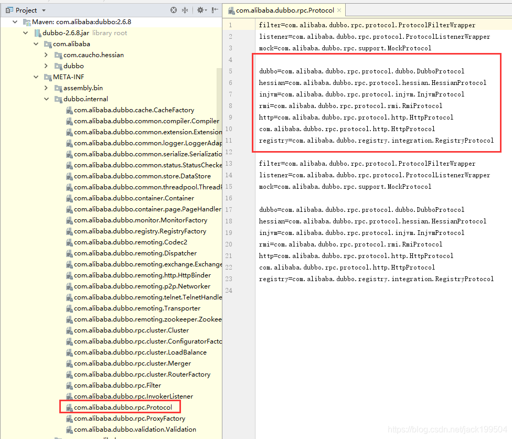Click the dubbo.internal folder icon

click(58, 99)
